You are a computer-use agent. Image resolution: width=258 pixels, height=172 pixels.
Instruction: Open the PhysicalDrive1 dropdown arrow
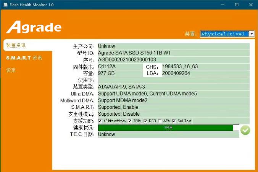click(251, 34)
